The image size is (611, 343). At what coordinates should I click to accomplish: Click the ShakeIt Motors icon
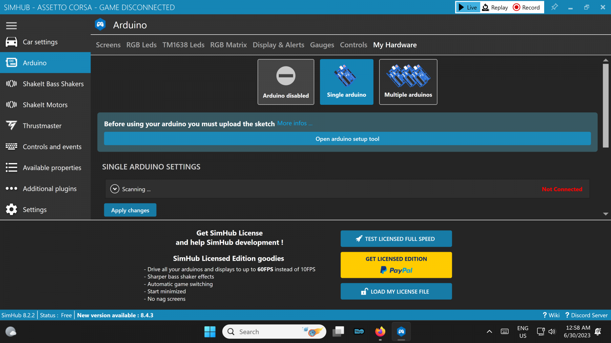11,104
